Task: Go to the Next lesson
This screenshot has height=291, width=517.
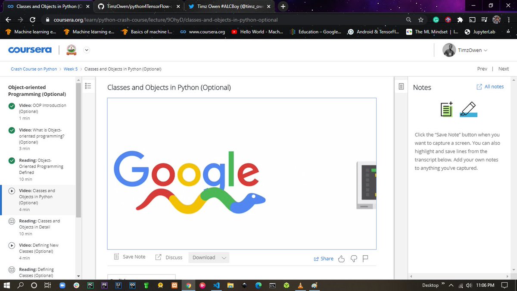Action: 503,69
